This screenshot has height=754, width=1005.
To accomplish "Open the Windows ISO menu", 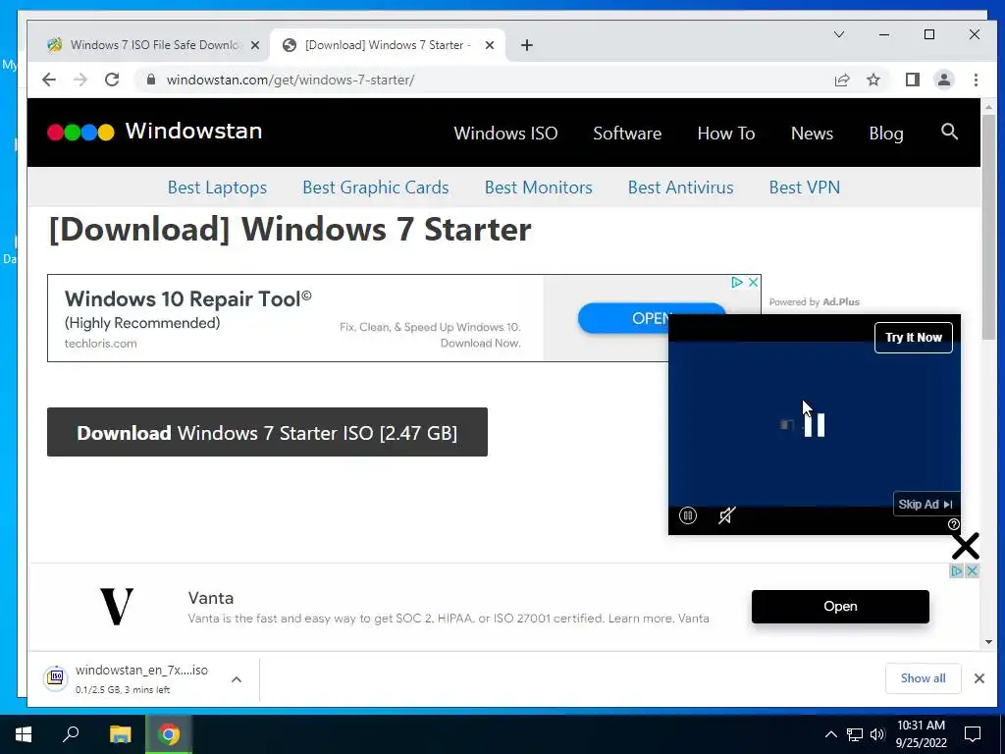I will tap(505, 134).
